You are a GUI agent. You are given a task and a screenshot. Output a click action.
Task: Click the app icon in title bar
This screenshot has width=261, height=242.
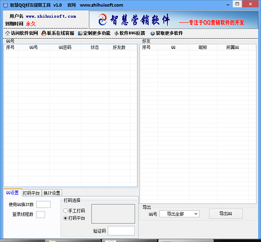5,5
